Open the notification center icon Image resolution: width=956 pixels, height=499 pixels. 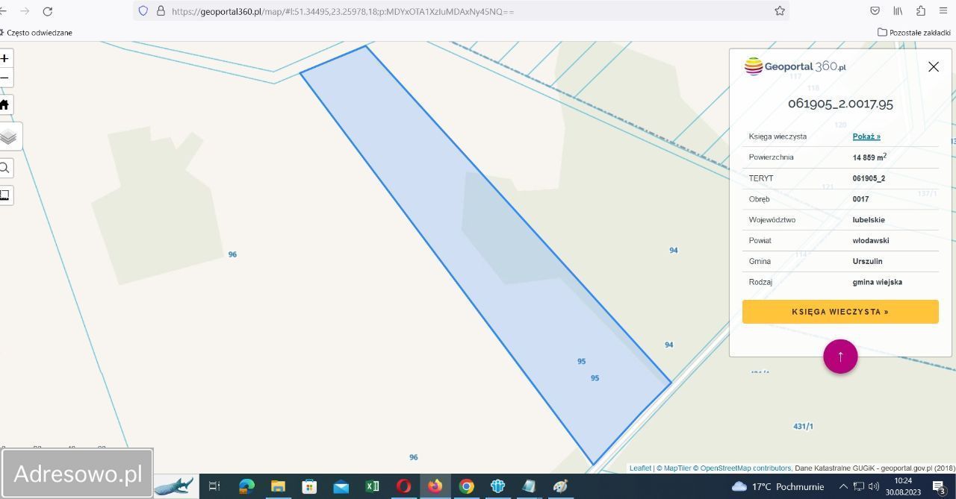point(939,486)
